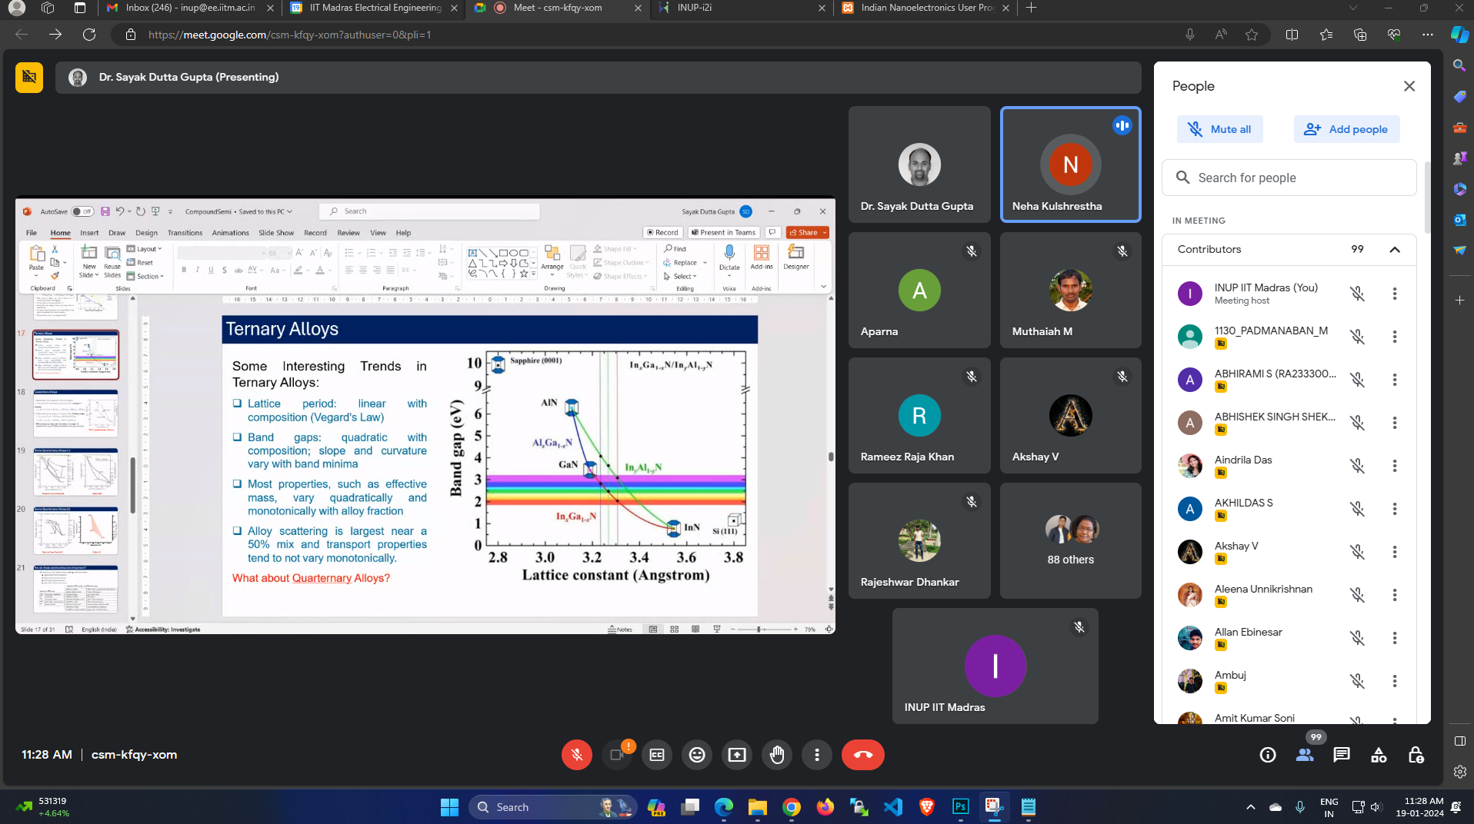Open options for 1130_PADMANABAN_M

point(1394,337)
